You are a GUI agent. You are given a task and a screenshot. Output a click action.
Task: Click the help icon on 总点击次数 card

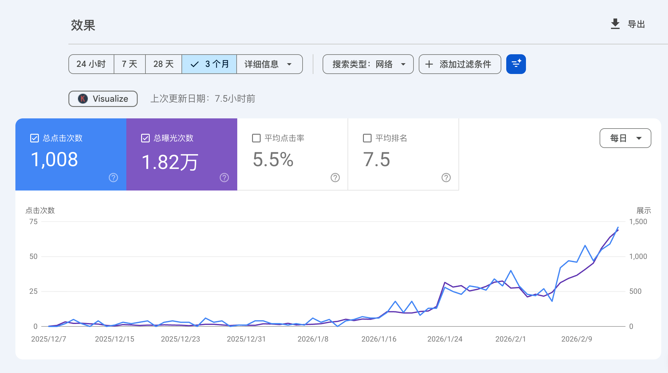pos(113,178)
